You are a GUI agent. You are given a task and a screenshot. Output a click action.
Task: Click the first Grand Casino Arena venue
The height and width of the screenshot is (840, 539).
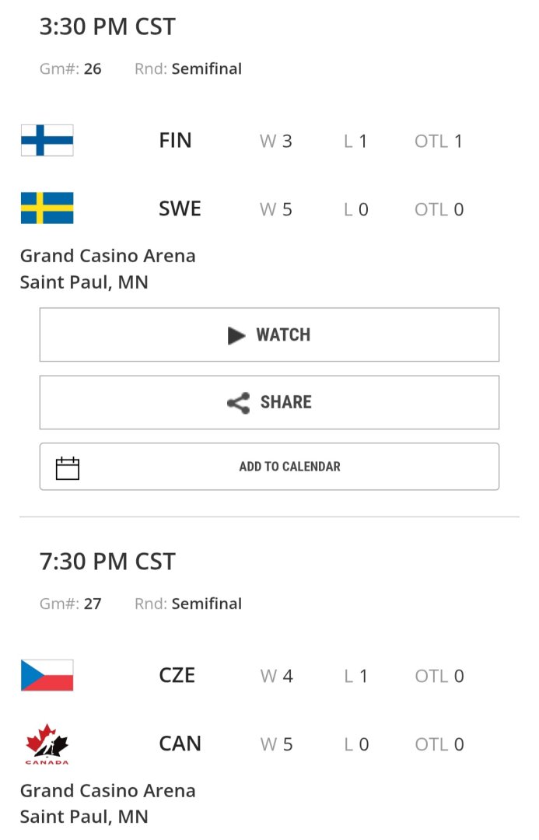coord(107,256)
